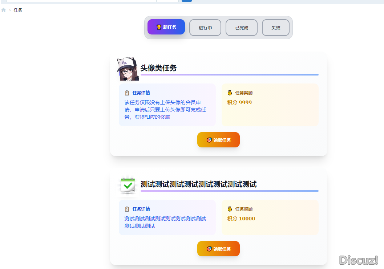Click the 任务详情 clipboard icon on the test task card
This screenshot has width=384, height=269.
[x=126, y=209]
